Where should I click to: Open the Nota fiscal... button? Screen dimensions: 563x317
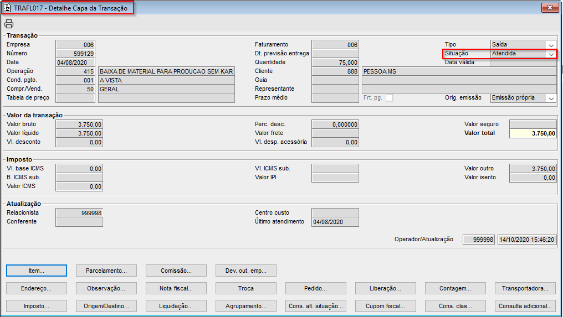(176, 288)
